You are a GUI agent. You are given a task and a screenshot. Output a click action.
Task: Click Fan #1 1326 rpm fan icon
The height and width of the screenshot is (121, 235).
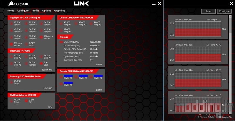[x=41, y=37]
